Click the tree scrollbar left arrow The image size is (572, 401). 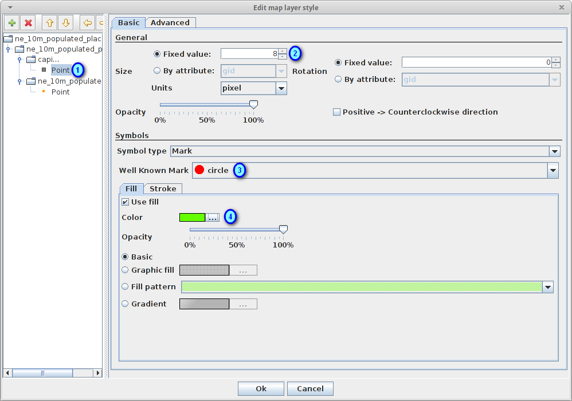[7, 373]
